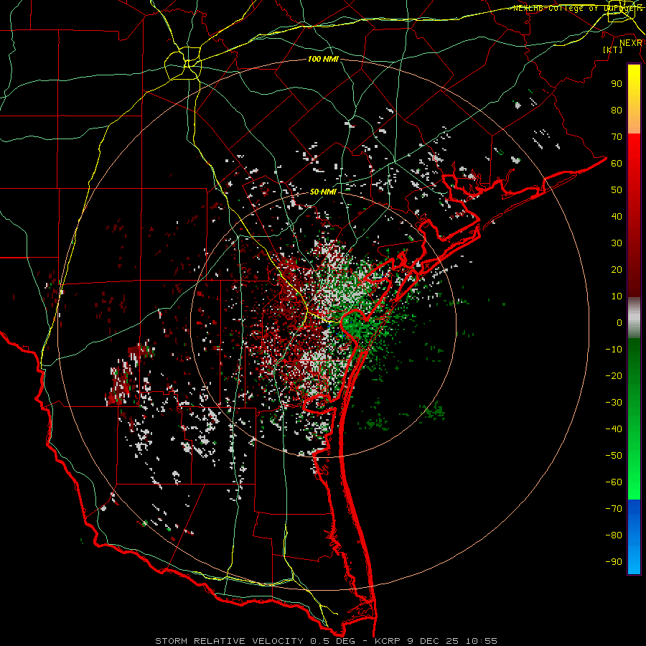The width and height of the screenshot is (646, 646).
Task: Click the KCRP radar site identifier
Action: pos(388,641)
